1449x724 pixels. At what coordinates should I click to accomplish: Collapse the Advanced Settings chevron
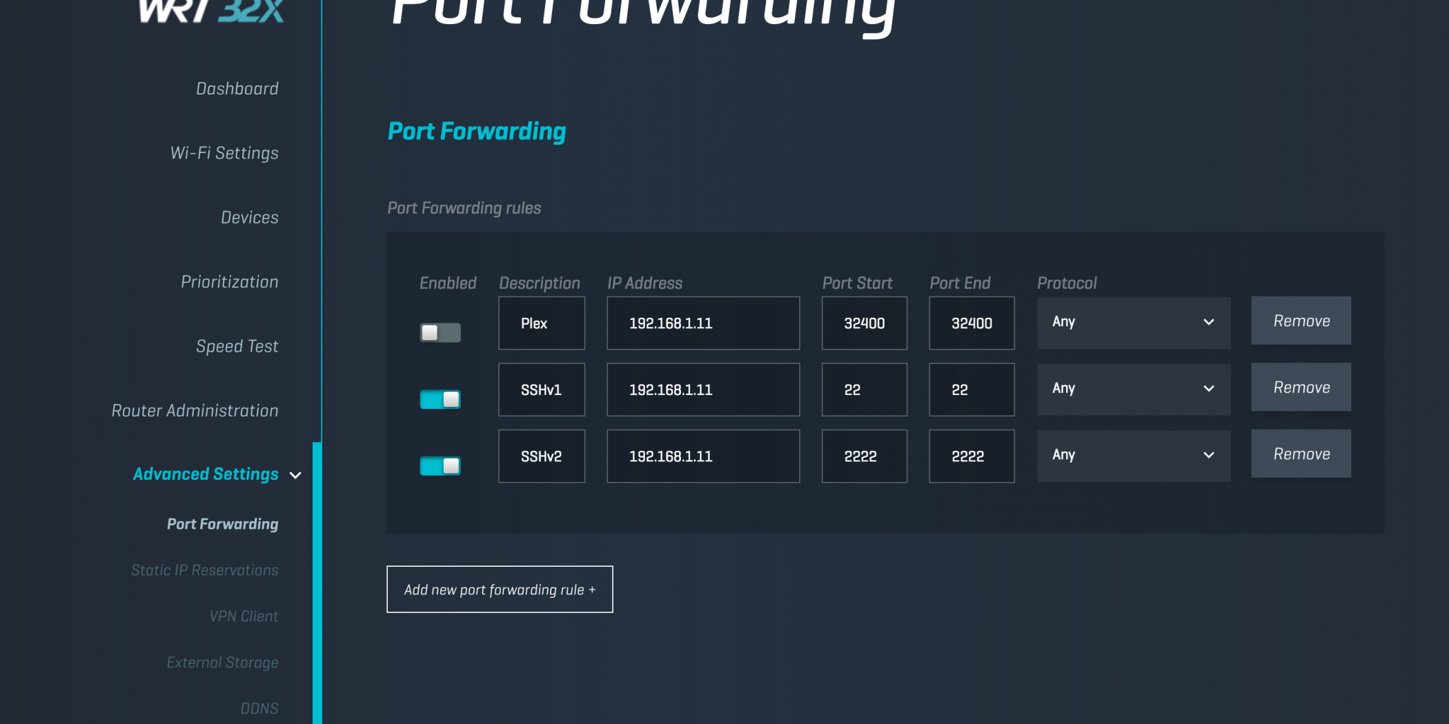[295, 475]
